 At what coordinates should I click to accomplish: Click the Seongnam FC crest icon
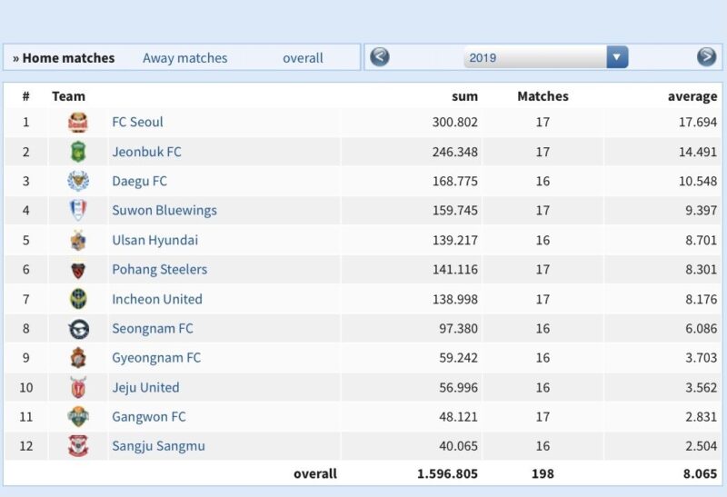coord(78,329)
